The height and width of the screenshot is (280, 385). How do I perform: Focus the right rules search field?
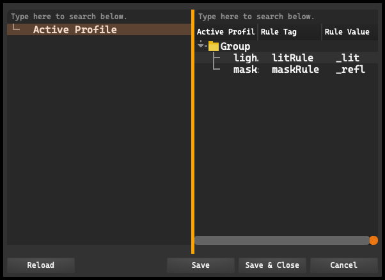(x=287, y=17)
